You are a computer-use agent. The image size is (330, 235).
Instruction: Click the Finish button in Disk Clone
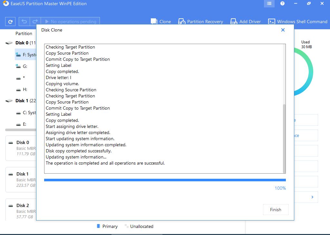click(x=276, y=210)
